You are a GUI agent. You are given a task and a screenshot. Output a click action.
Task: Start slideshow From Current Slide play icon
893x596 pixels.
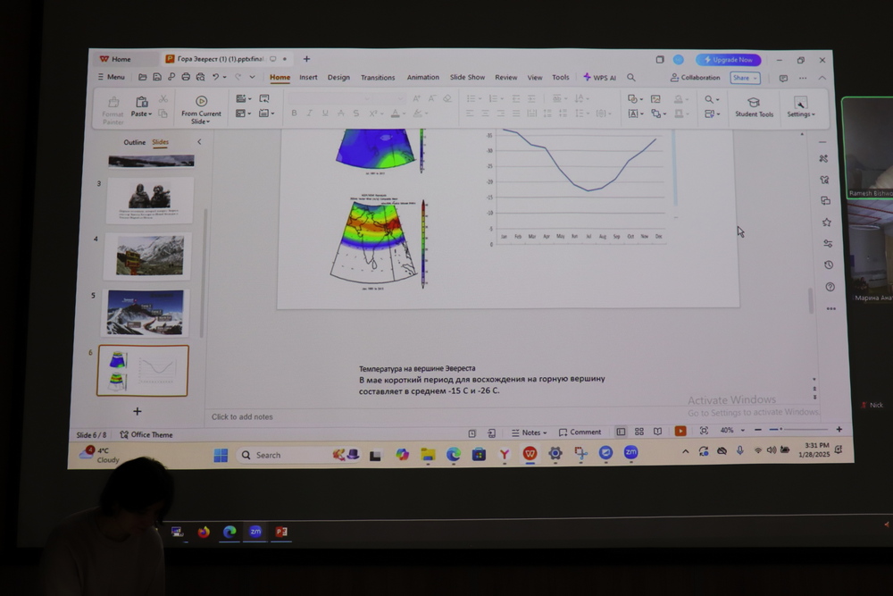pos(201,102)
